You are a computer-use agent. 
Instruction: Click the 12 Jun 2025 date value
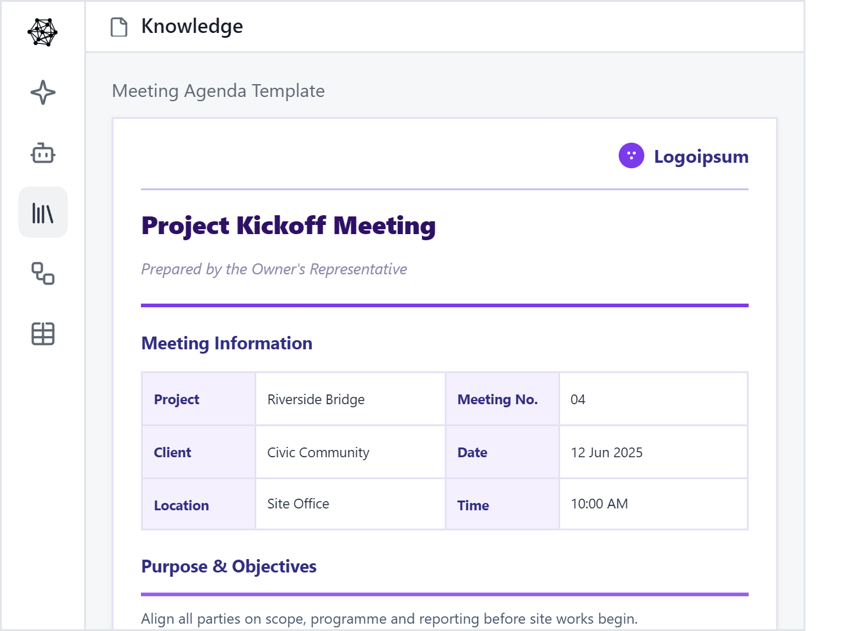(606, 452)
